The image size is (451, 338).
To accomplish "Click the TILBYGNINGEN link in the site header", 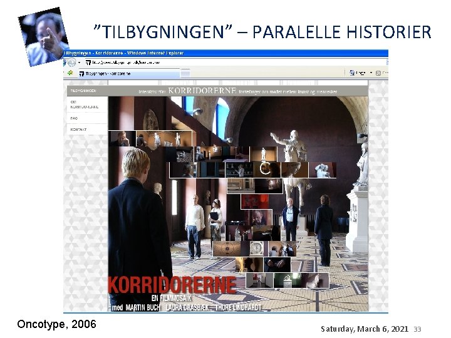I will pos(83,91).
